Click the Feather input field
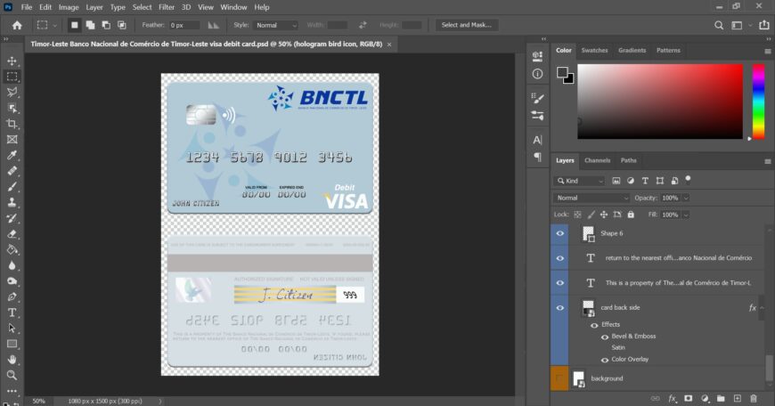Viewport: 775px width, 406px height. pos(184,25)
